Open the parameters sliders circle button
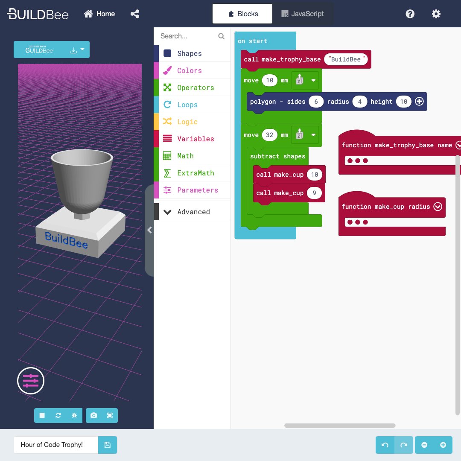461x461 pixels. [x=31, y=381]
